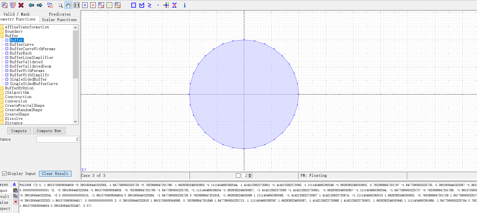Select the BufferWithSimplify function
Image resolution: width=477 pixels, height=213 pixels.
(29, 75)
